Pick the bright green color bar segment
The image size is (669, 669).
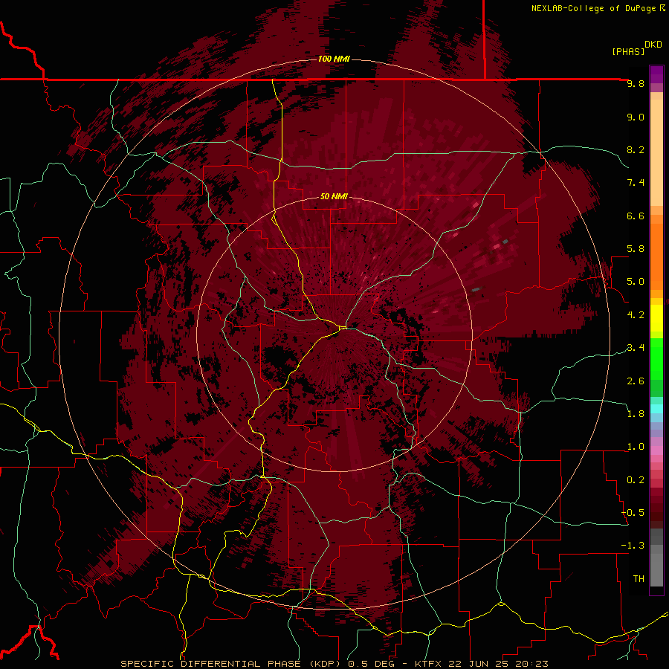(x=656, y=358)
